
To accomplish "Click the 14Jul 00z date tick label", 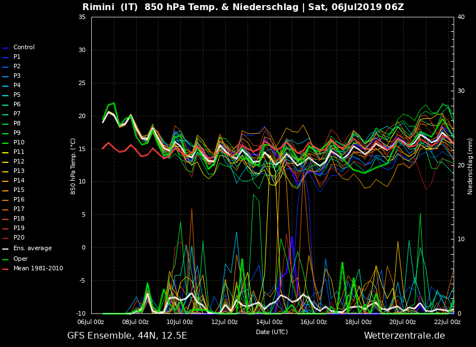I will click(269, 322).
